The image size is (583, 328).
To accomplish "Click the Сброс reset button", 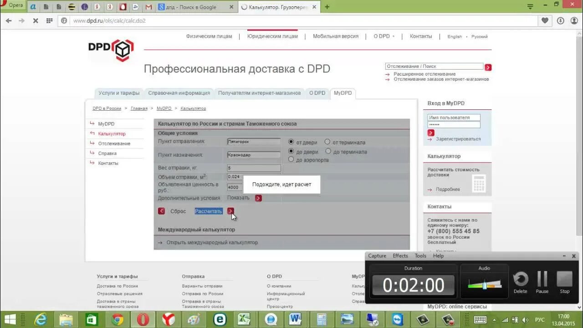I will pos(178,211).
